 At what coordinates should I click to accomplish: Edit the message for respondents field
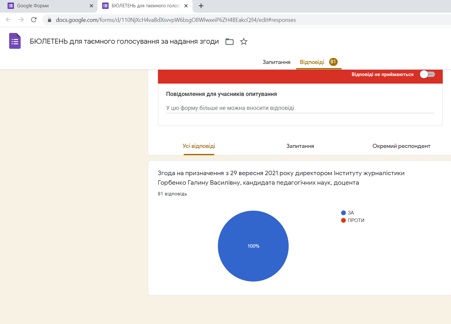pyautogui.click(x=300, y=108)
